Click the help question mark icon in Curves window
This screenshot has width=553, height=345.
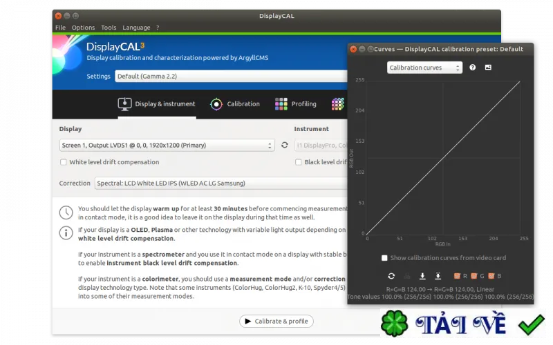point(473,67)
